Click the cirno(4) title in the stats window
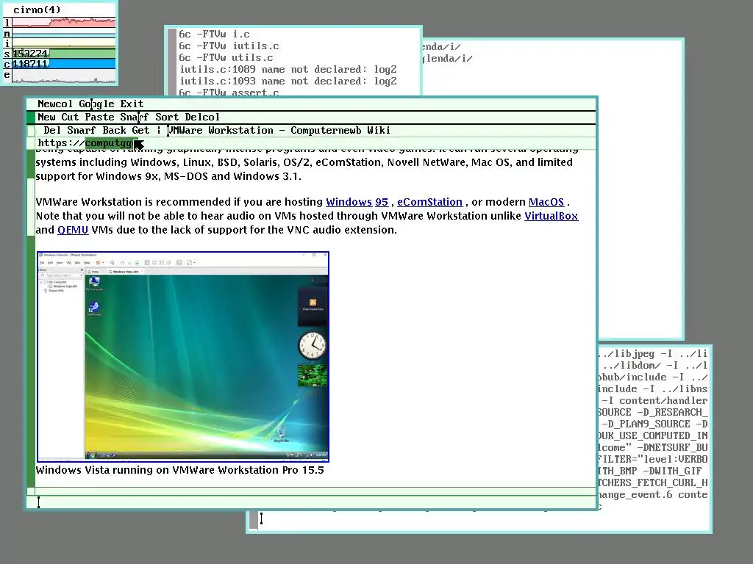 [37, 10]
